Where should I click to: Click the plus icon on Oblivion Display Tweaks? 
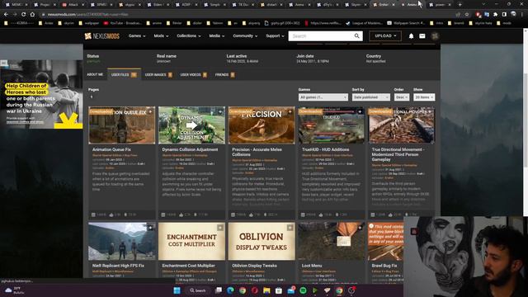coord(290,228)
